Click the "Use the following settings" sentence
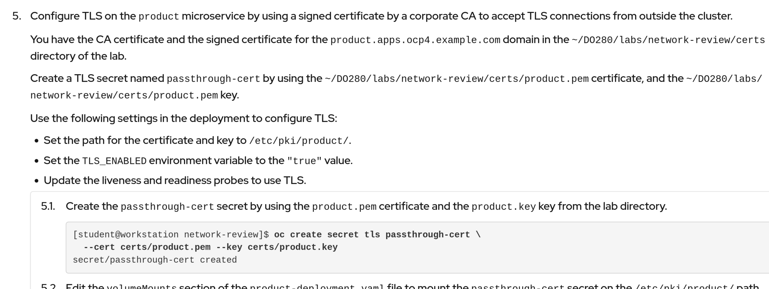Screen dimensions: 769x289 click(x=183, y=118)
